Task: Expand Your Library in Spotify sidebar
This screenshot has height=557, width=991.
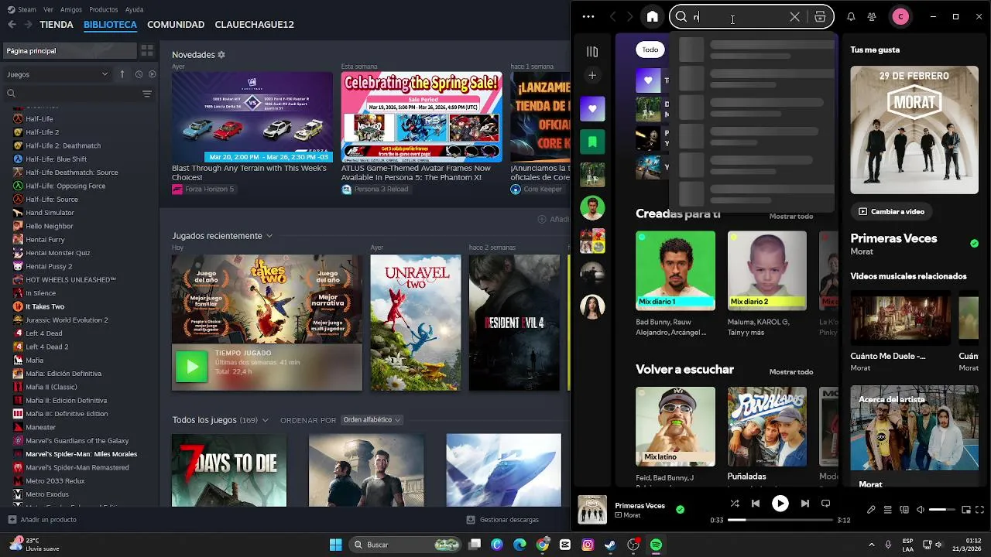Action: [592, 52]
